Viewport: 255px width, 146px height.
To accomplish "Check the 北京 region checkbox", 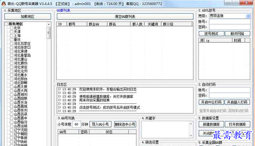I will point(11,28).
